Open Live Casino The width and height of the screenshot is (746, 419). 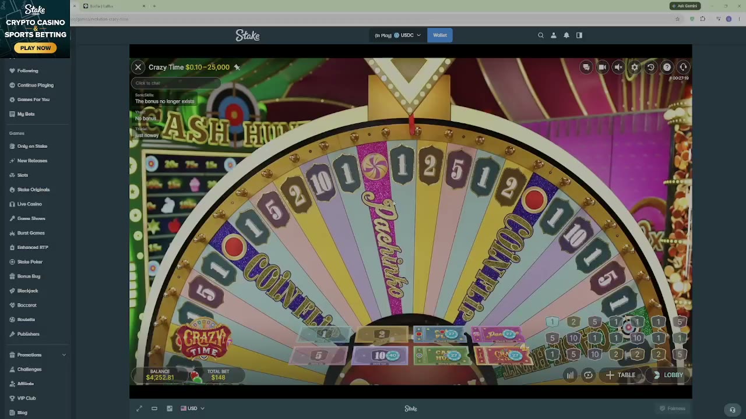tap(29, 204)
